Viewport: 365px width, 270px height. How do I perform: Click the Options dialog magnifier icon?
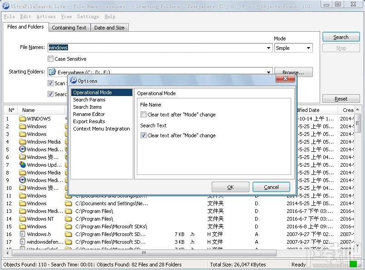click(73, 80)
